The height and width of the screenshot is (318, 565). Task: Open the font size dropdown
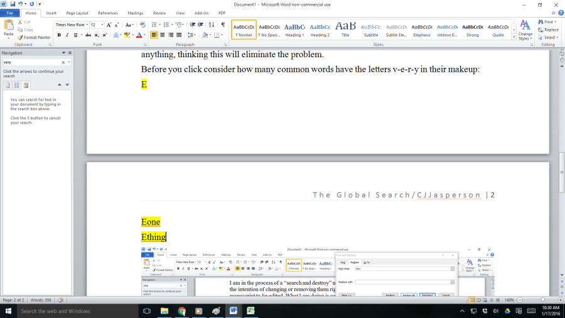click(x=102, y=25)
